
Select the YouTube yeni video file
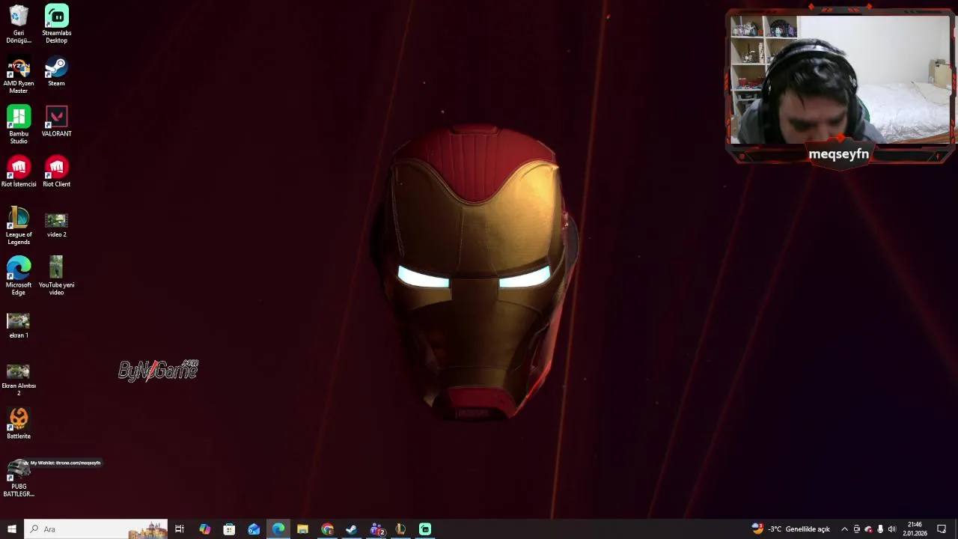[56, 276]
